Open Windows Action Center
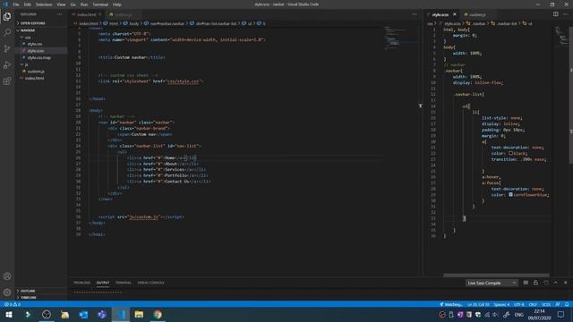573x322 pixels. 561,314
